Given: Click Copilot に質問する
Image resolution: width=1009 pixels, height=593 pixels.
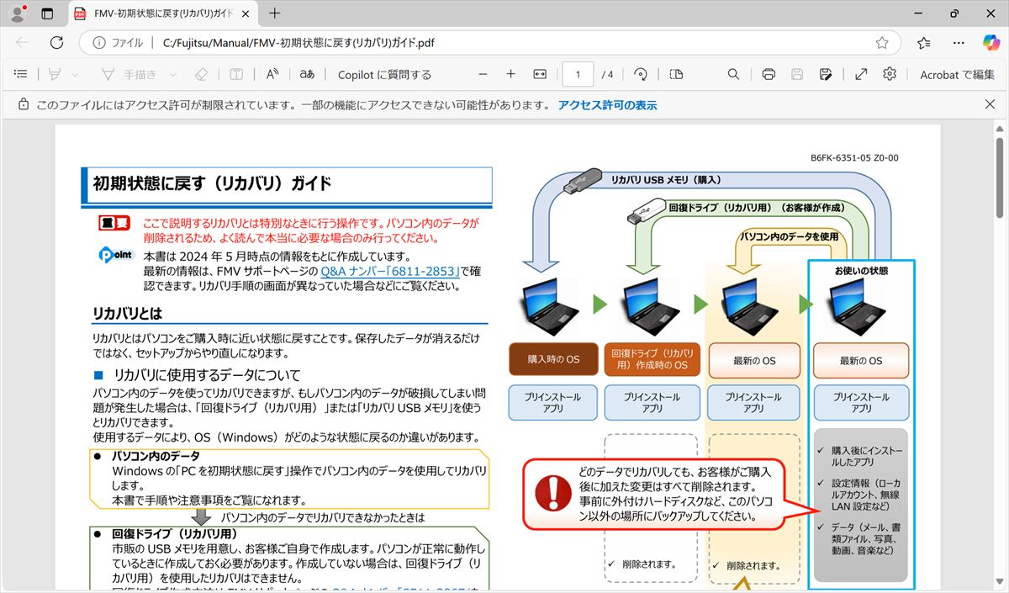Looking at the screenshot, I should tap(384, 74).
